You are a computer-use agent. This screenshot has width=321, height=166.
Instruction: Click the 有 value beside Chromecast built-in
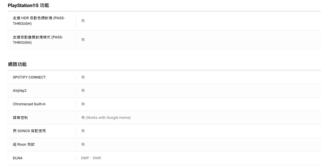click(x=83, y=104)
